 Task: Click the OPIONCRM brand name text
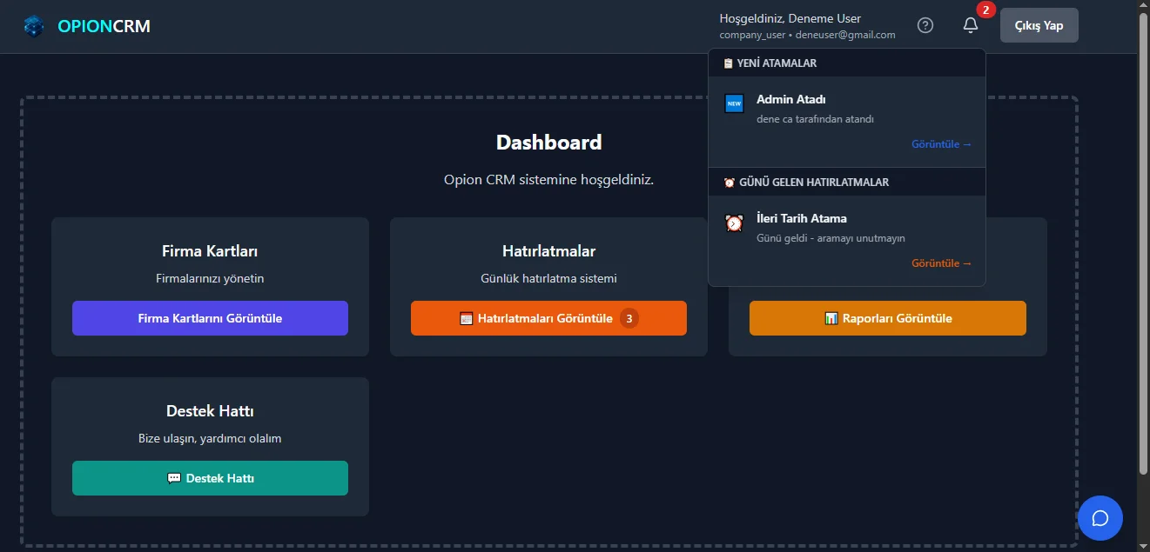[104, 26]
